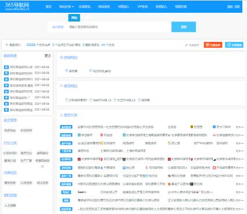Image resolution: width=247 pixels, height=214 pixels.
Task: Select the blue 网站 tab above the search box
Action: (74, 18)
